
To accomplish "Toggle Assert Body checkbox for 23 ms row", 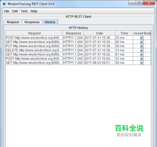I will [x=142, y=38].
